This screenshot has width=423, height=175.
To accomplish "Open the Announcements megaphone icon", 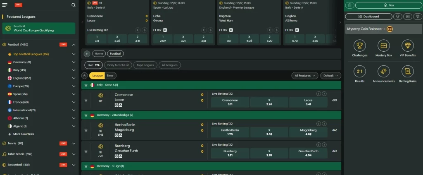I will point(384,72).
